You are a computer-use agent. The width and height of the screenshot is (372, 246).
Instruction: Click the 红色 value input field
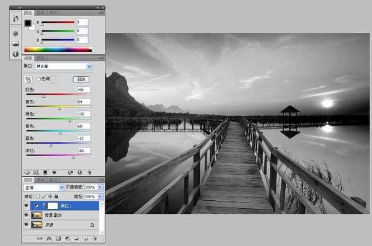(84, 89)
